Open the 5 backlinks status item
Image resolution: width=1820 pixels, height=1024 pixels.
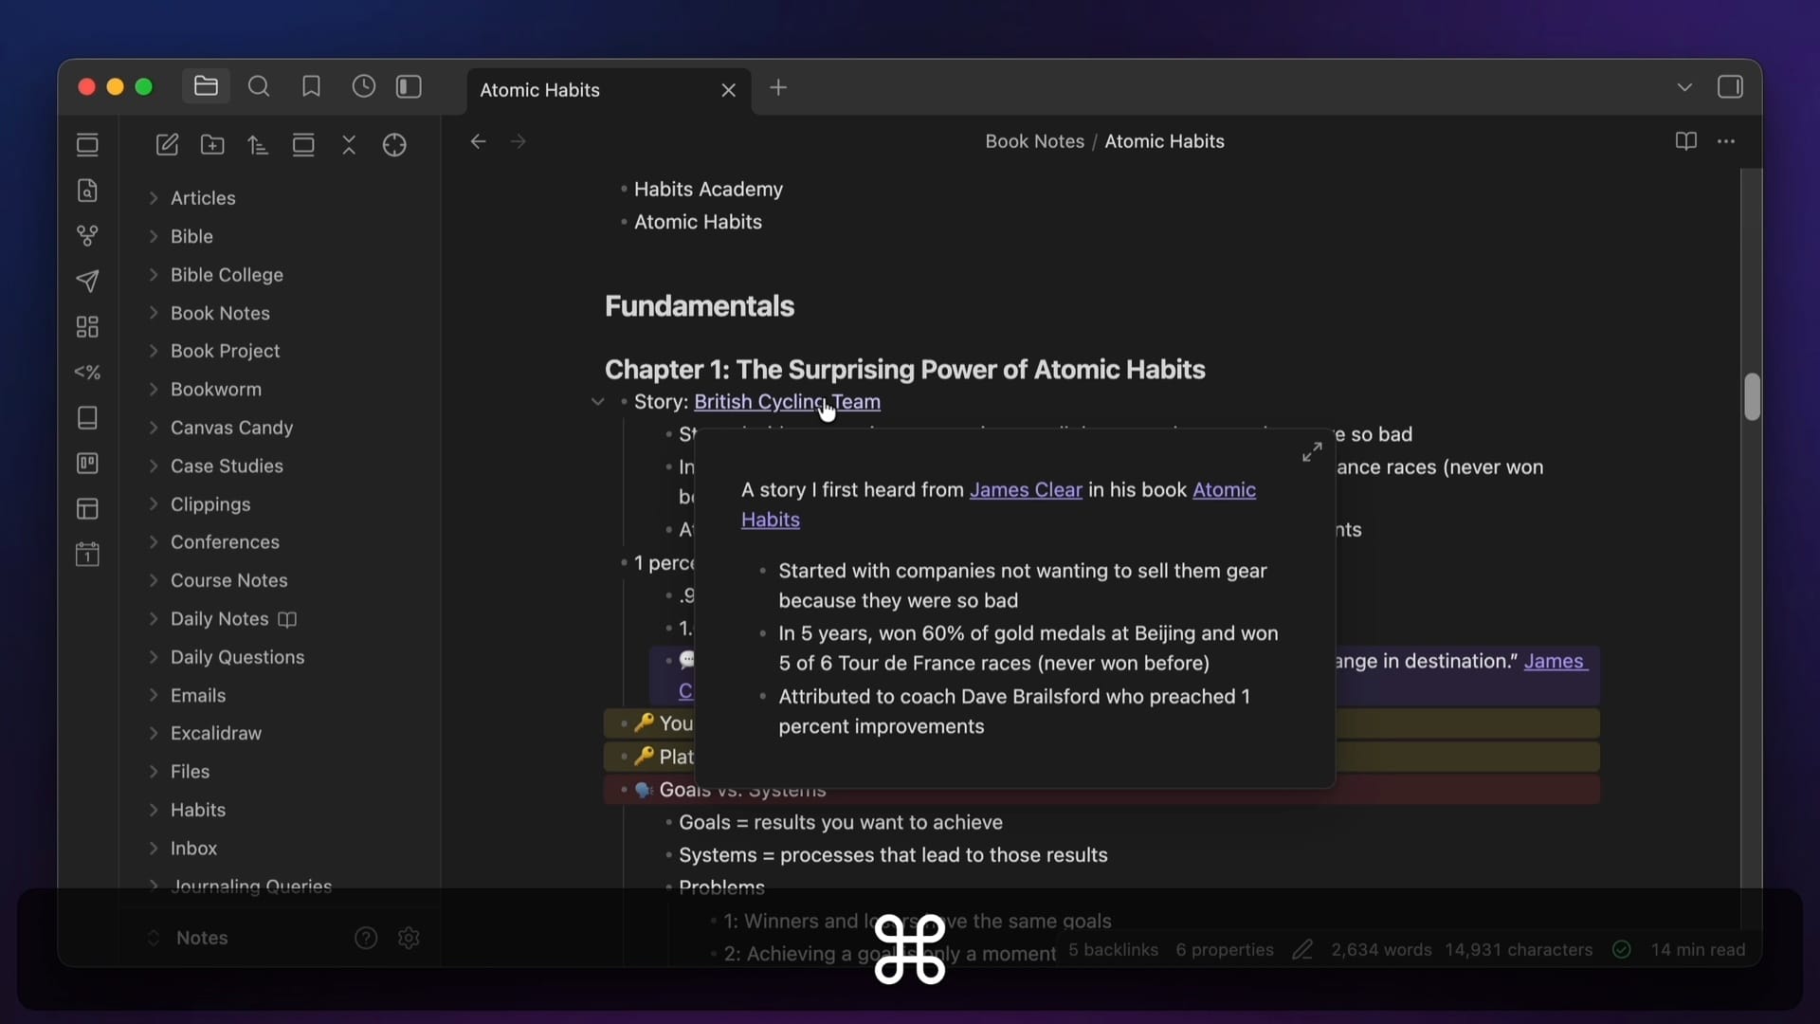click(x=1113, y=950)
